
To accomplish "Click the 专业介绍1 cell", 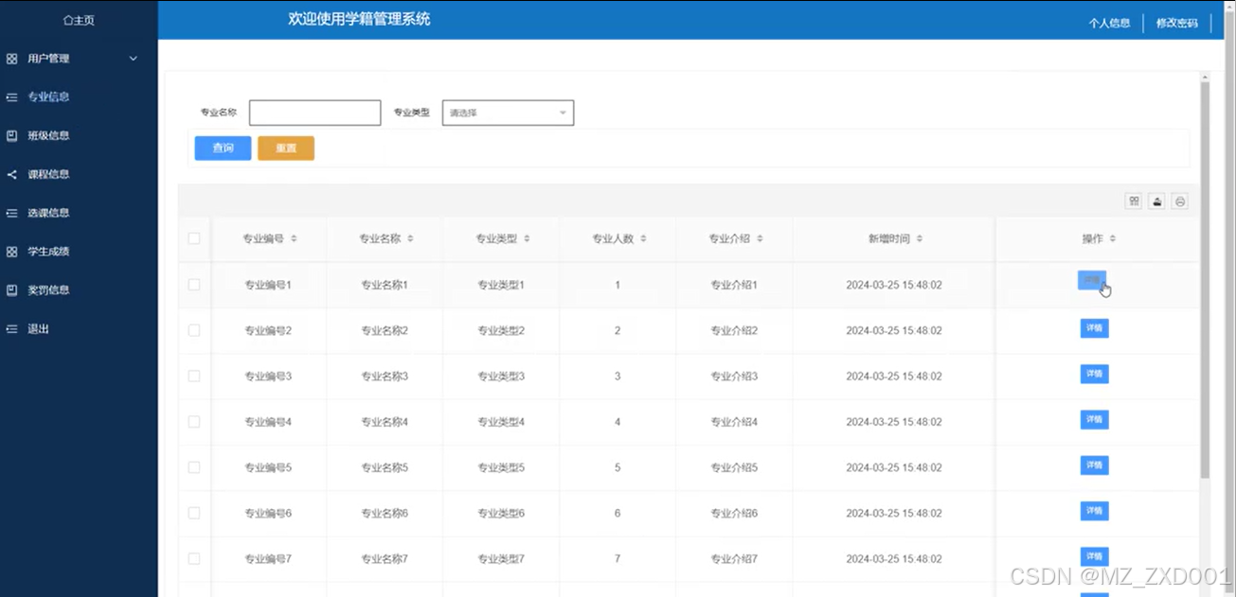I will coord(734,285).
